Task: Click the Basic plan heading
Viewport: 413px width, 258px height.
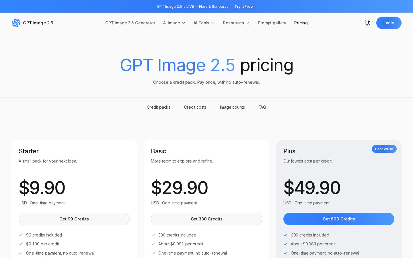Action: pyautogui.click(x=158, y=151)
